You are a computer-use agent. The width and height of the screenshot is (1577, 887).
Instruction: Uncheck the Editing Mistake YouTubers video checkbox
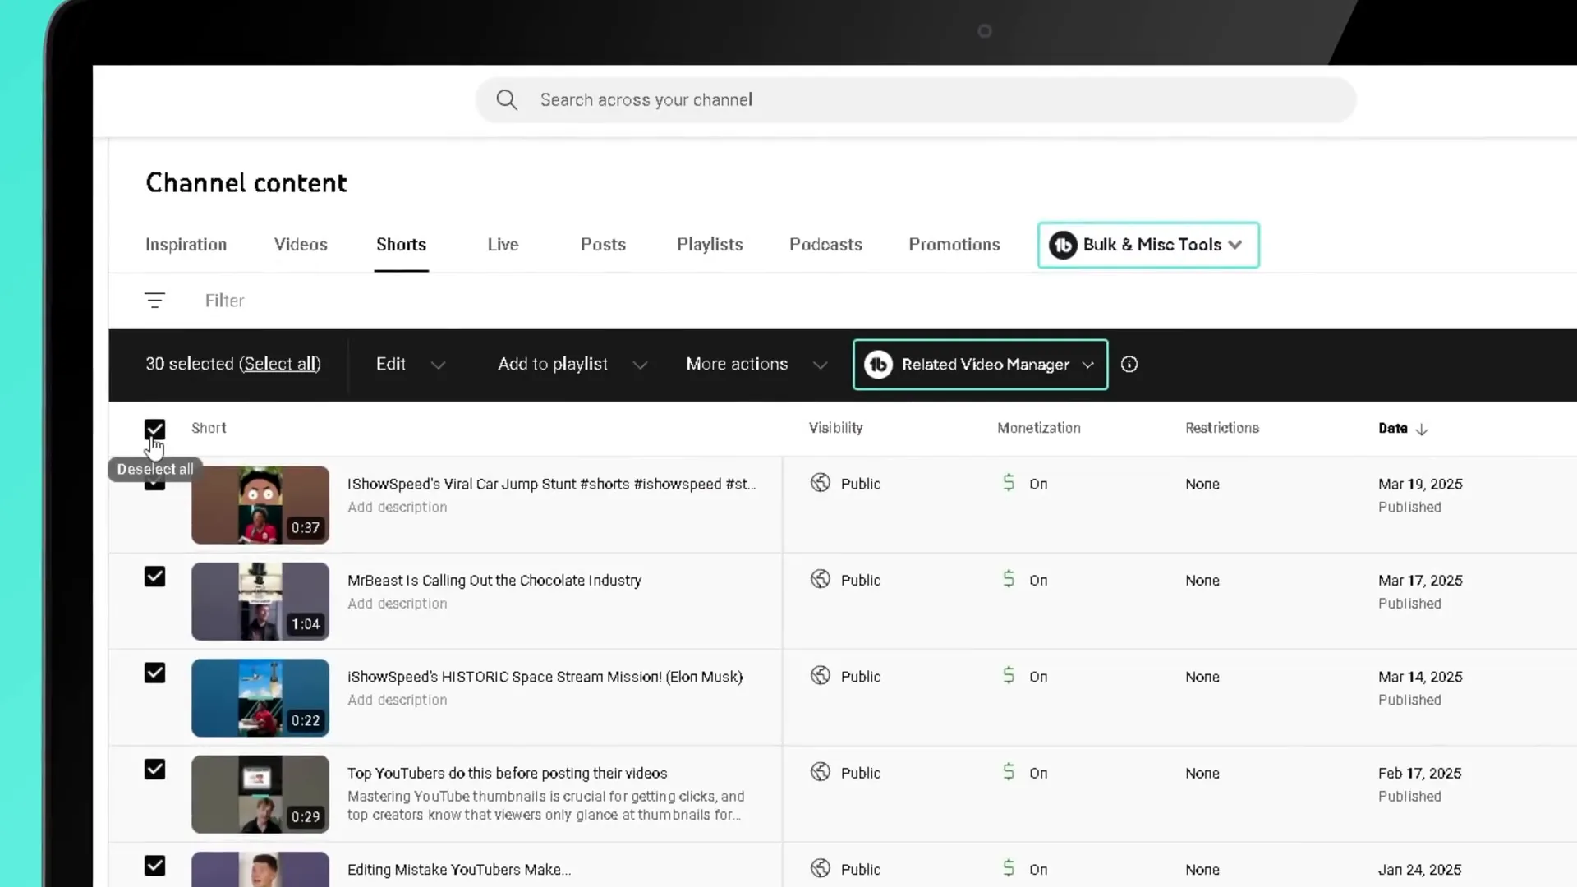point(154,866)
